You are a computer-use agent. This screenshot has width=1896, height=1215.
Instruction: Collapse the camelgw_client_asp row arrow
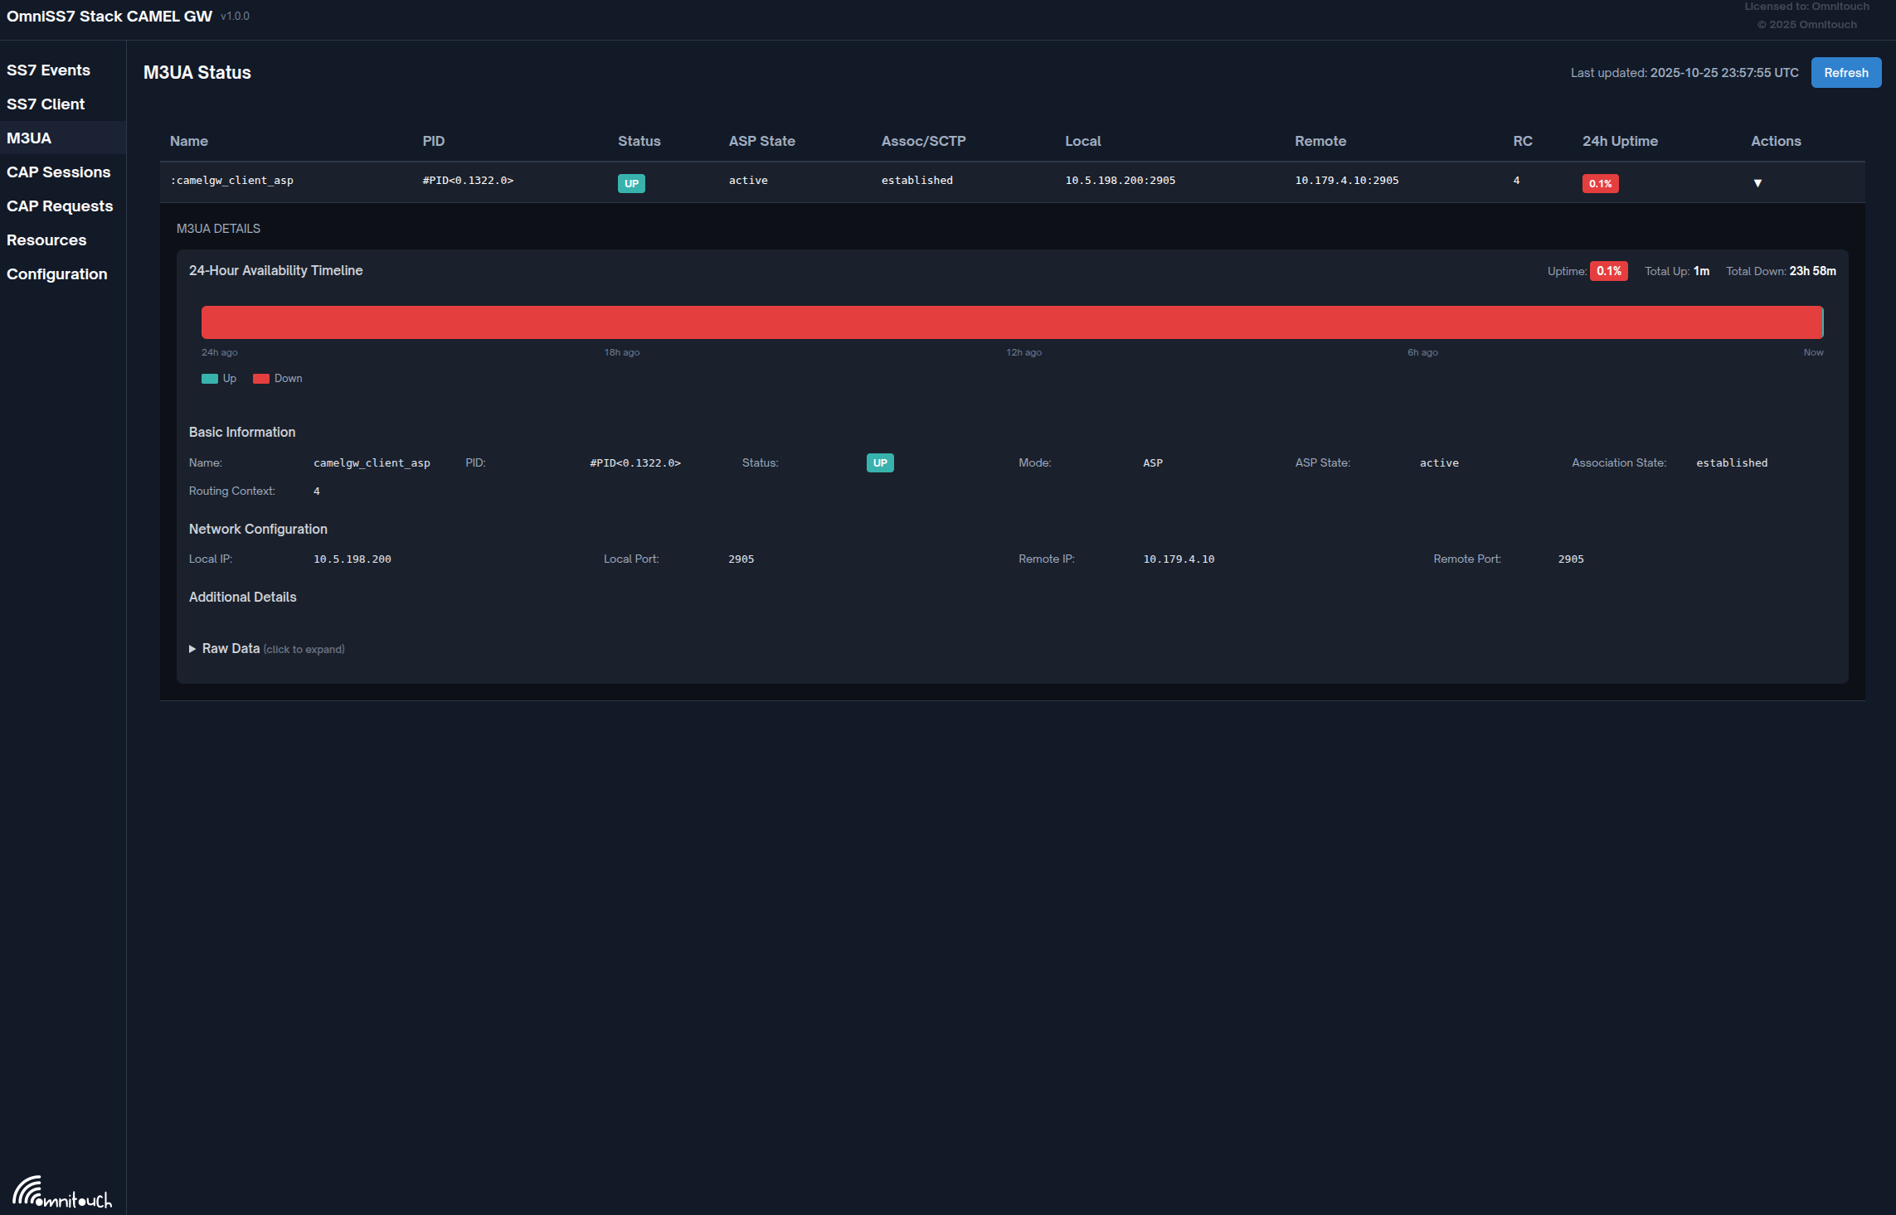(x=1757, y=183)
